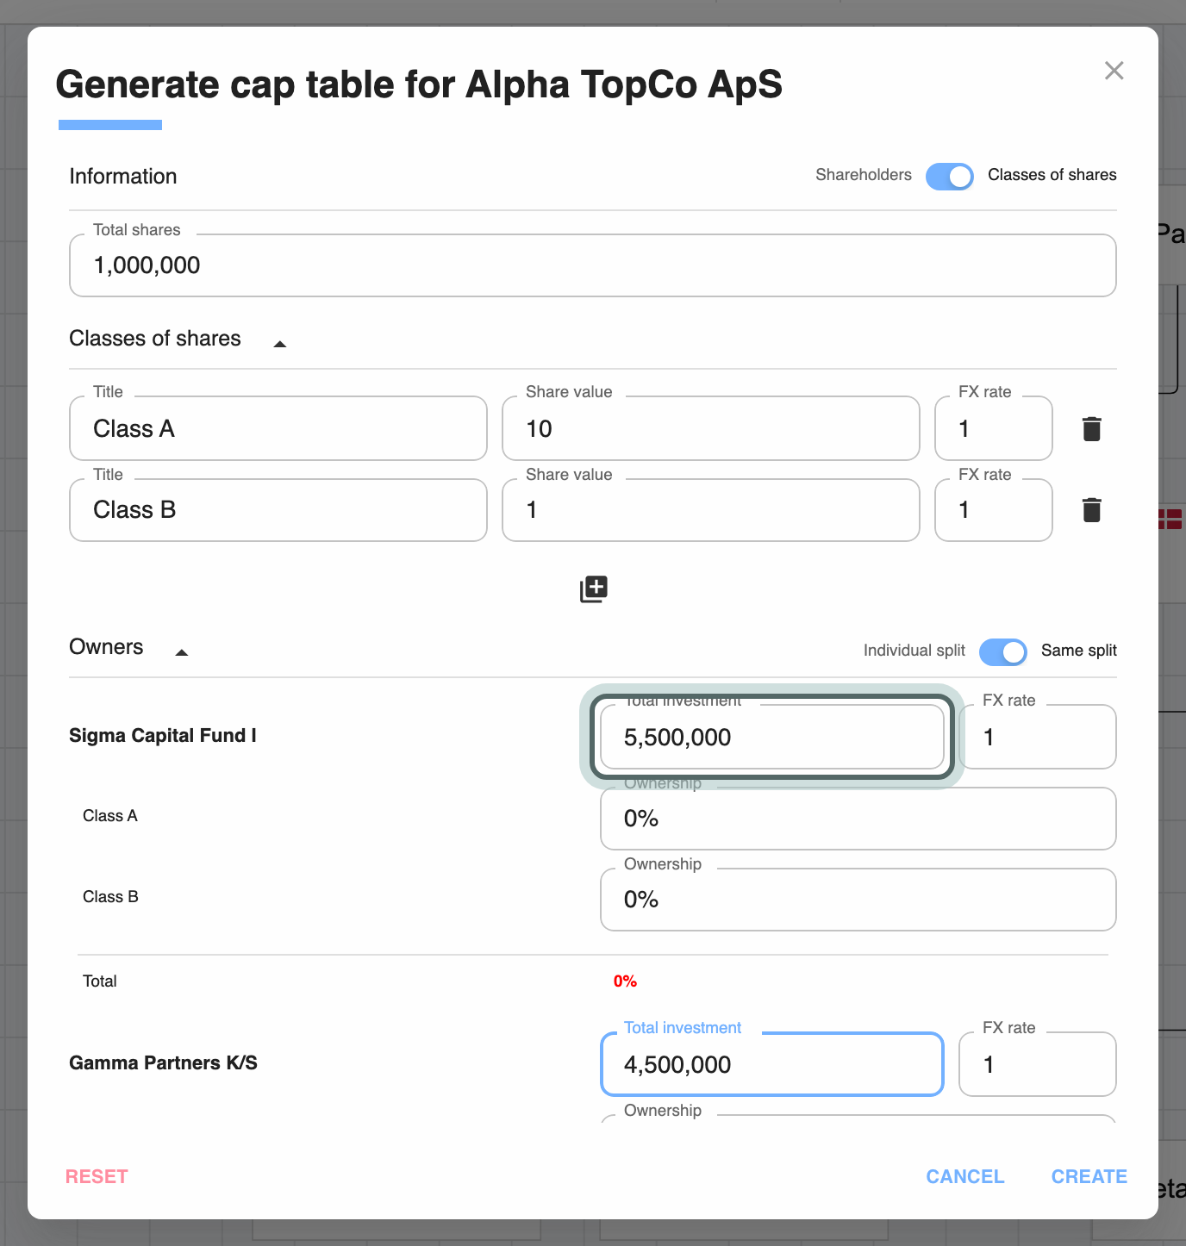Click the red 0% total value
This screenshot has width=1186, height=1246.
(x=625, y=981)
